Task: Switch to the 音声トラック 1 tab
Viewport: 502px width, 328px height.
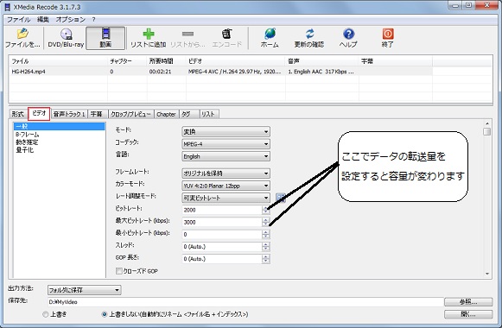Action: [x=69, y=114]
